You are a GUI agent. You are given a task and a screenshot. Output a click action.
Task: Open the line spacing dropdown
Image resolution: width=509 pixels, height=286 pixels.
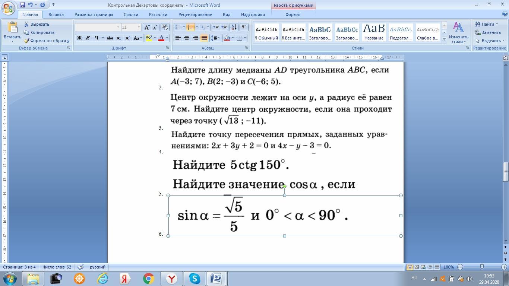click(215, 38)
